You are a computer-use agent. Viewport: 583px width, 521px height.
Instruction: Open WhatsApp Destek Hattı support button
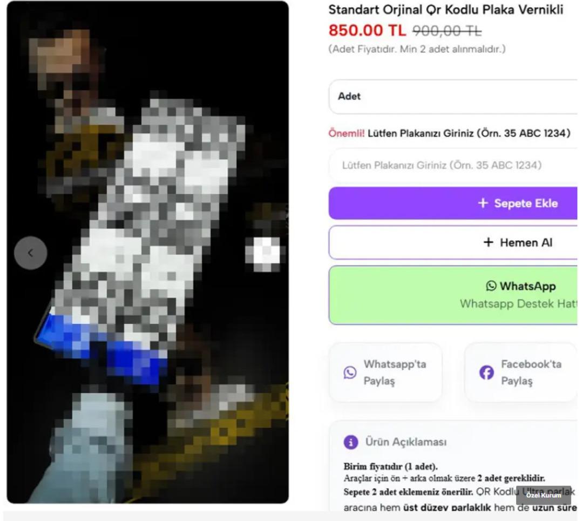453,295
